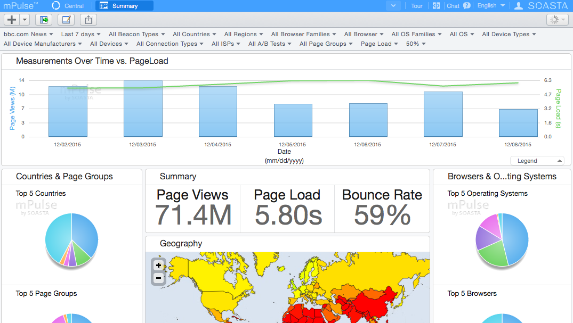
Task: Click the chevron dropdown beside Tour
Action: (393, 5)
